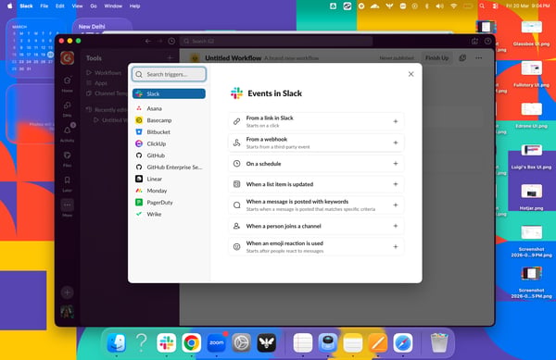The image size is (556, 360).
Task: Select PagerDuty in the apps list
Action: point(169,202)
